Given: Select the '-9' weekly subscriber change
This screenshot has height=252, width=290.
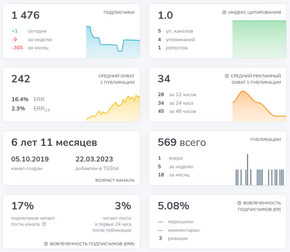Looking at the screenshot, I should coord(14,39).
